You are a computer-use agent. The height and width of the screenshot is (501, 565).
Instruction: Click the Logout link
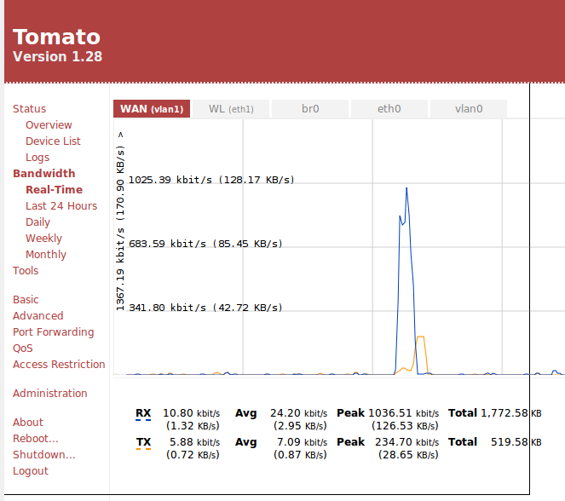31,470
